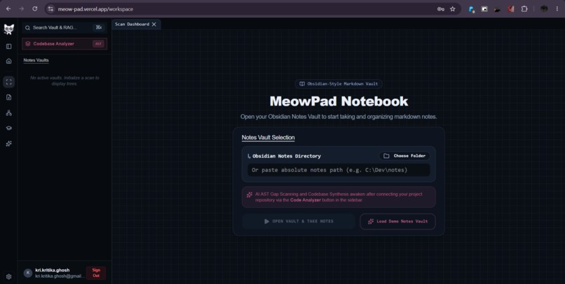Image resolution: width=565 pixels, height=284 pixels.
Task: Open the settings gear icon
Action: tap(9, 277)
